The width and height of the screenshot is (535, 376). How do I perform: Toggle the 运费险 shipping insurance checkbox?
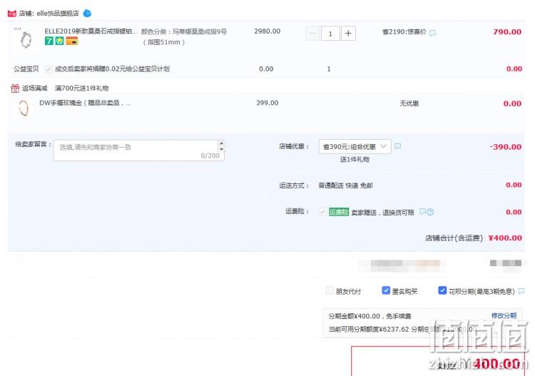[322, 212]
